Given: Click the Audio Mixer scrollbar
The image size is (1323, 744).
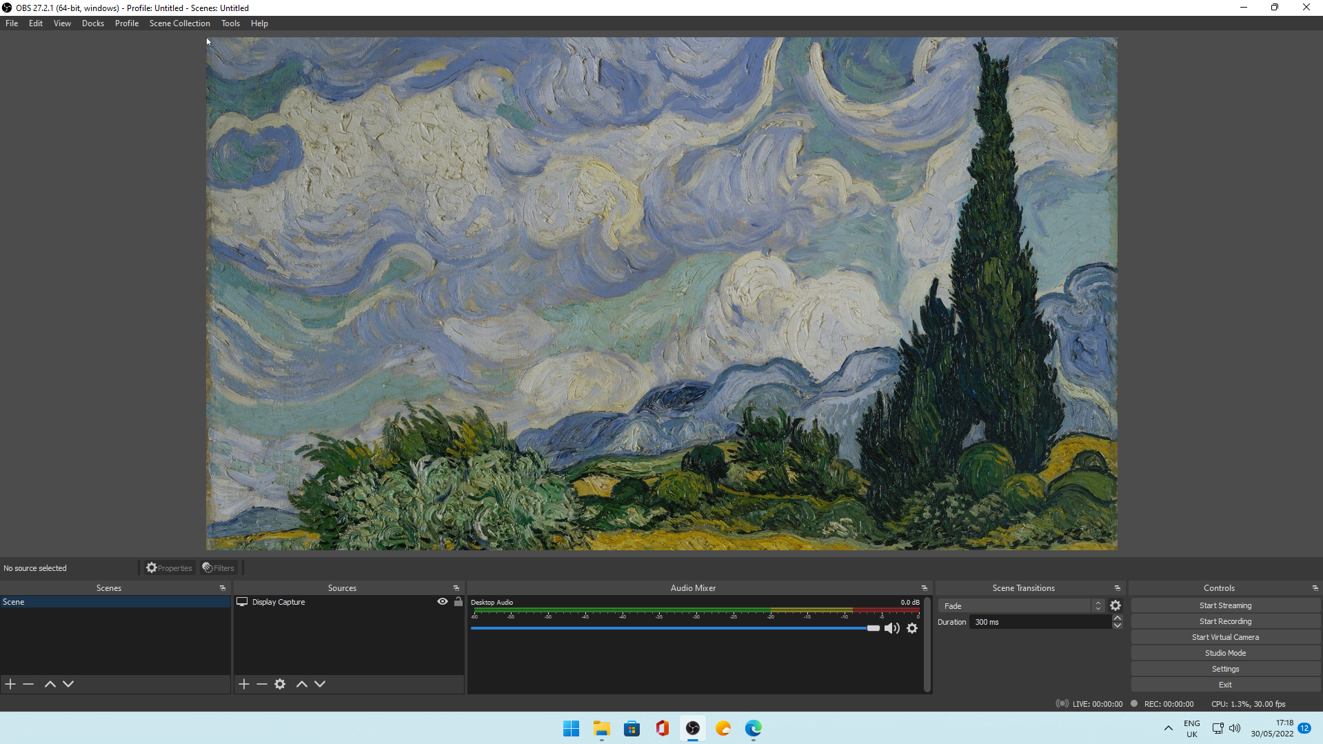Looking at the screenshot, I should click(x=927, y=644).
